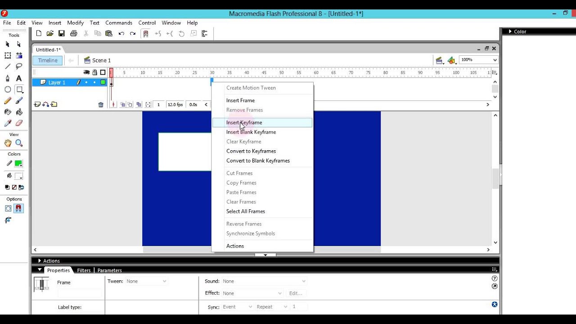The height and width of the screenshot is (324, 576).
Task: Open the stroke color swatch
Action: click(18, 164)
